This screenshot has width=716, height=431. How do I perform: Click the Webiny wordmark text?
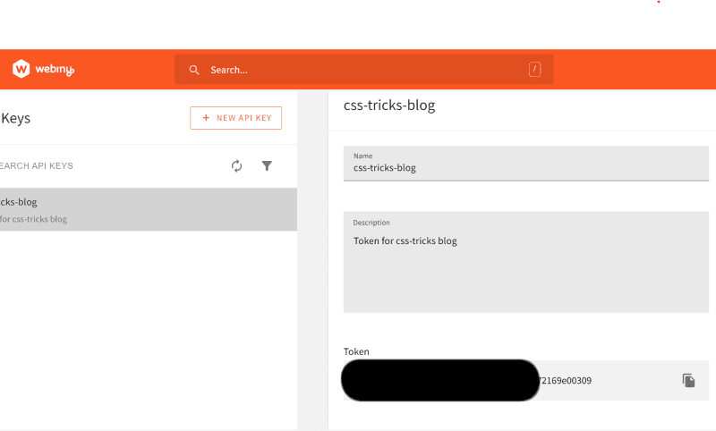click(x=55, y=70)
